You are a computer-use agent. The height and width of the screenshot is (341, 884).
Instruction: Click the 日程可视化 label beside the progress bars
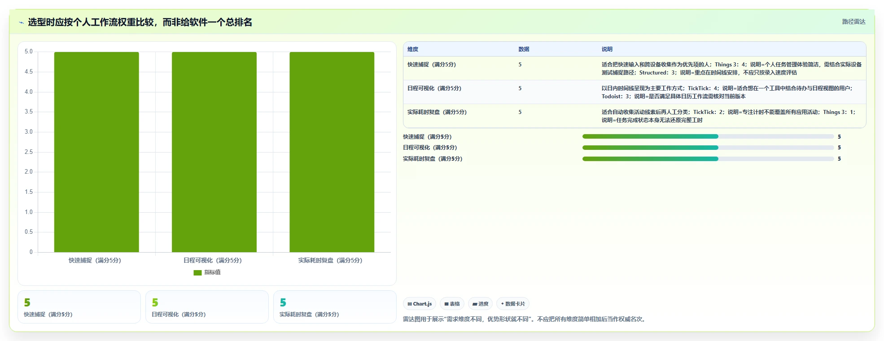[x=430, y=148]
